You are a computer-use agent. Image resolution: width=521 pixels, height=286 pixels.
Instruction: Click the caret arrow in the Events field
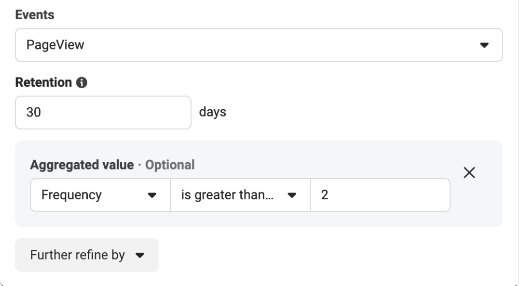(x=484, y=45)
